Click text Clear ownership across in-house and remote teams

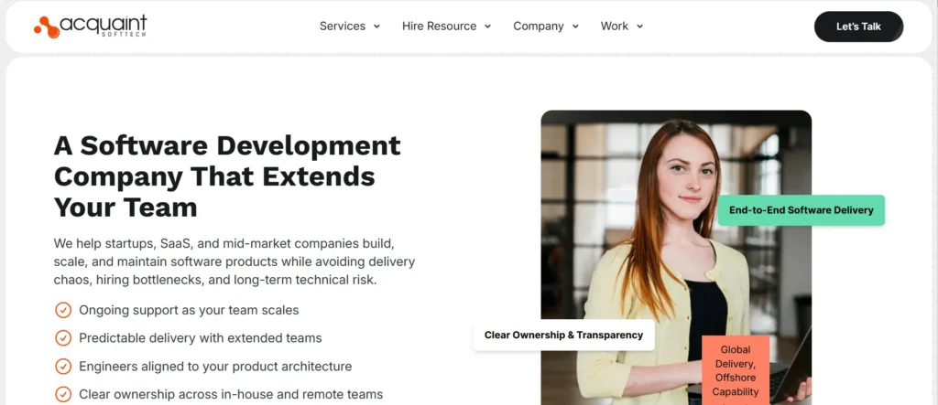231,394
